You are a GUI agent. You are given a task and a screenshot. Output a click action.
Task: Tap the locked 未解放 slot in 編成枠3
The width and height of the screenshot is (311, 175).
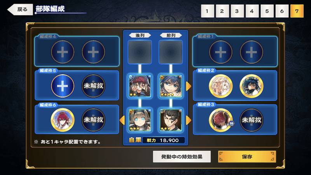[251, 120]
